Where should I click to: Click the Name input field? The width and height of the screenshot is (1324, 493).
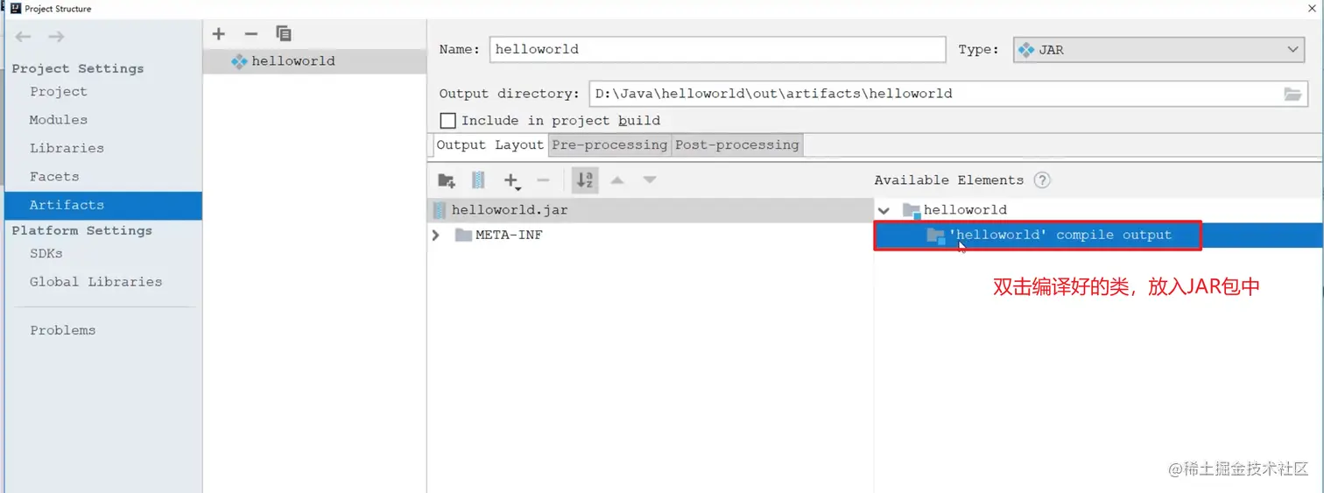(x=717, y=50)
